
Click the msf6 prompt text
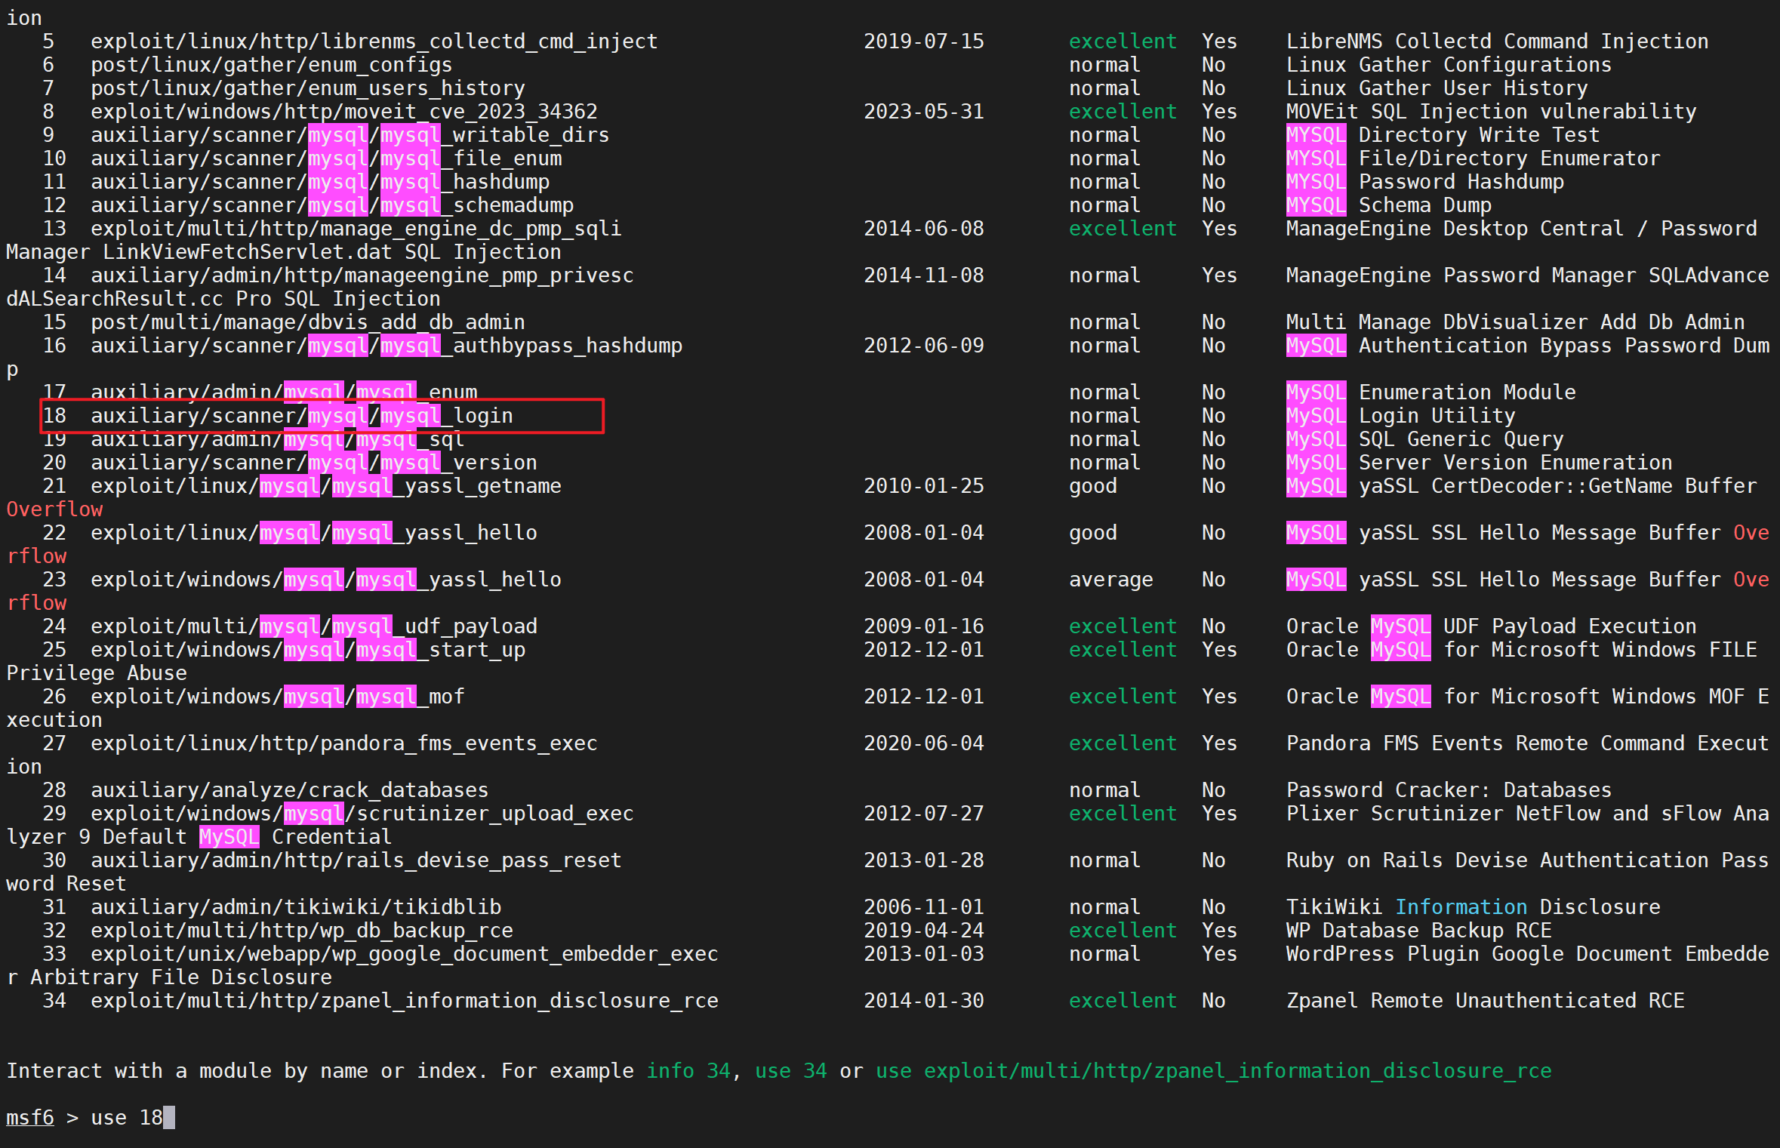click(x=30, y=1117)
